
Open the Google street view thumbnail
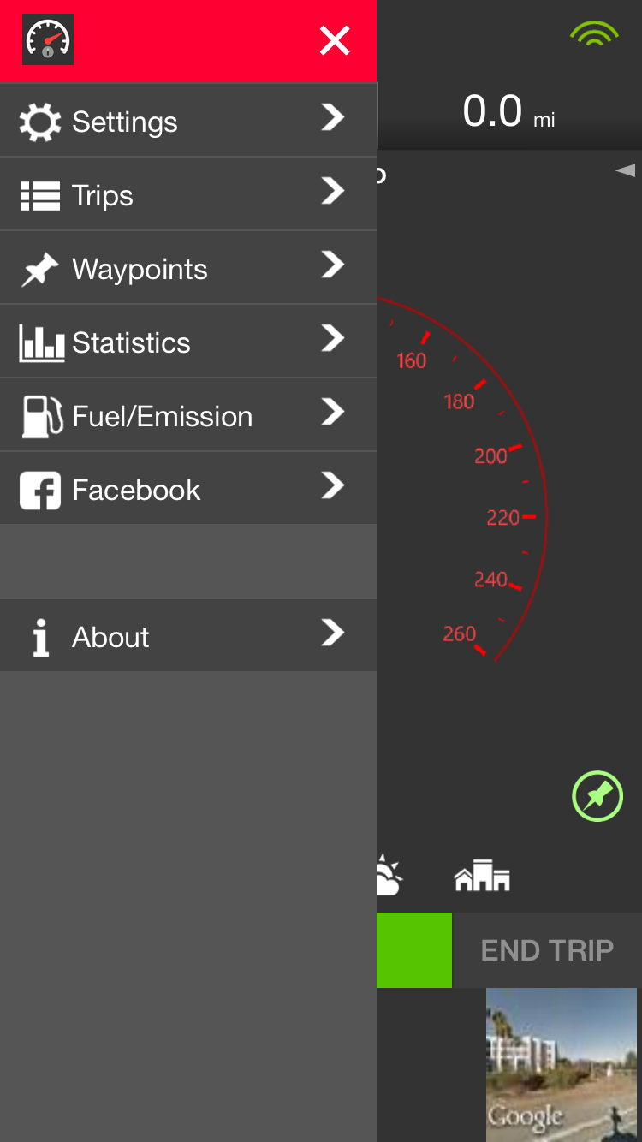click(562, 1064)
